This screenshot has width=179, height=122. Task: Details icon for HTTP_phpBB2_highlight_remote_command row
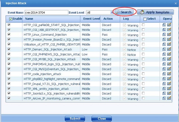[x=164, y=79]
